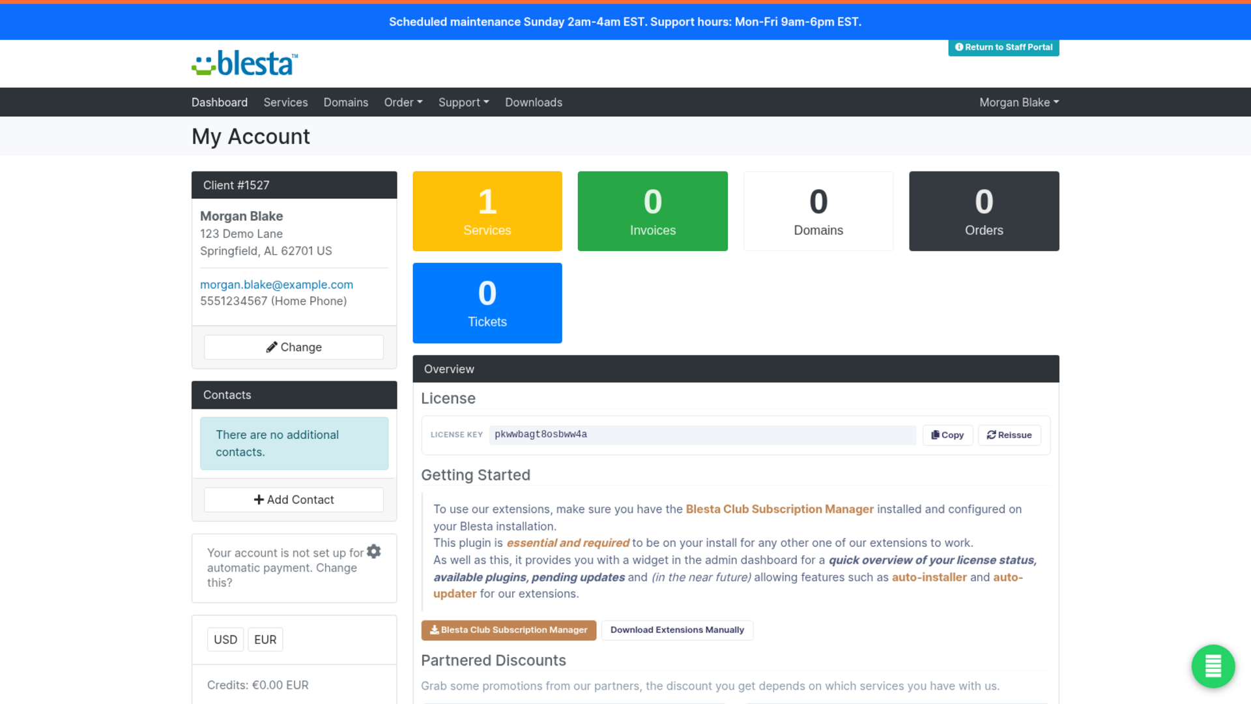This screenshot has height=704, width=1251.
Task: Click the automatic payment gear icon
Action: point(373,551)
